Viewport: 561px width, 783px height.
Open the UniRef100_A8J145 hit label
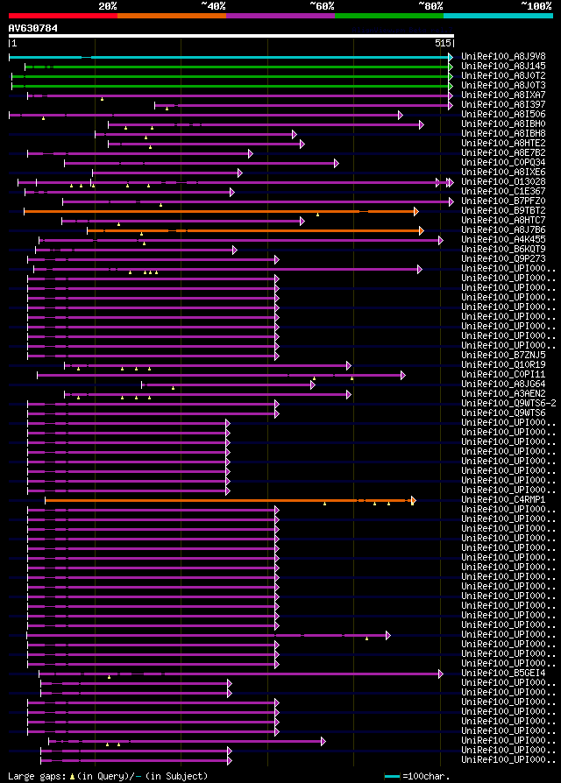(x=503, y=66)
